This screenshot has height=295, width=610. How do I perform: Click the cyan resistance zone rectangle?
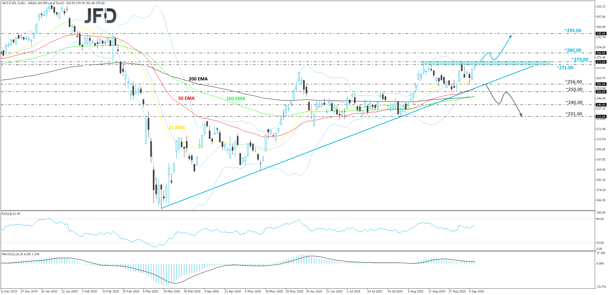coord(486,63)
